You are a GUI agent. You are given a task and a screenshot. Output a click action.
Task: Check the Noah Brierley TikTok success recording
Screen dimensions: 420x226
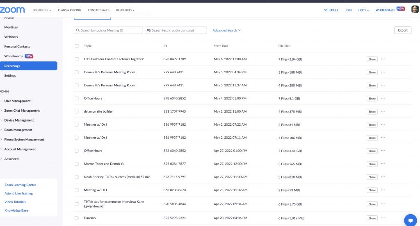(77, 177)
